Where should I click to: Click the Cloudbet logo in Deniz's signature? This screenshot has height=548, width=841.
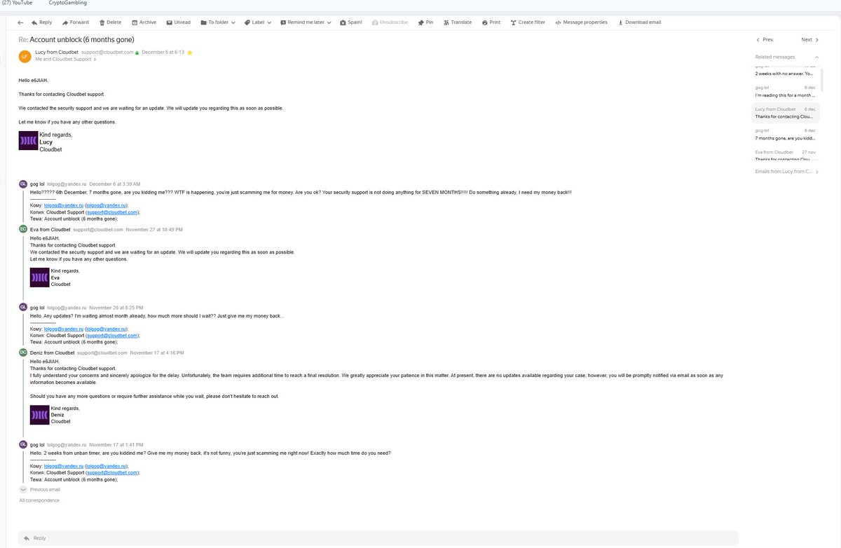coord(40,415)
